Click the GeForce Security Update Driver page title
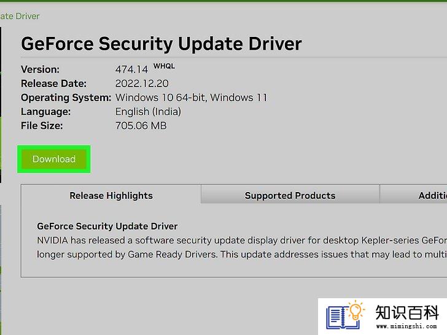 coord(161,44)
